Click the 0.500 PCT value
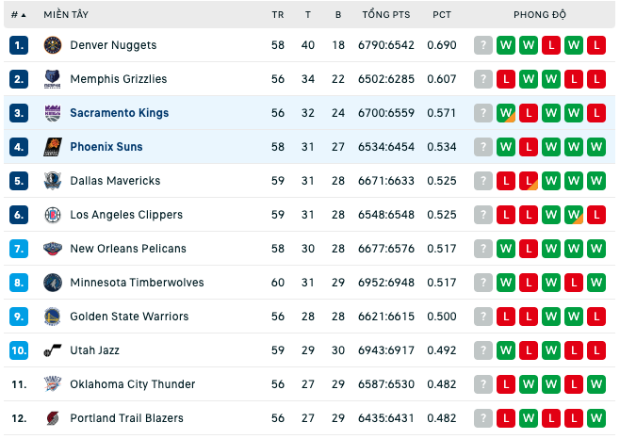 coord(442,317)
